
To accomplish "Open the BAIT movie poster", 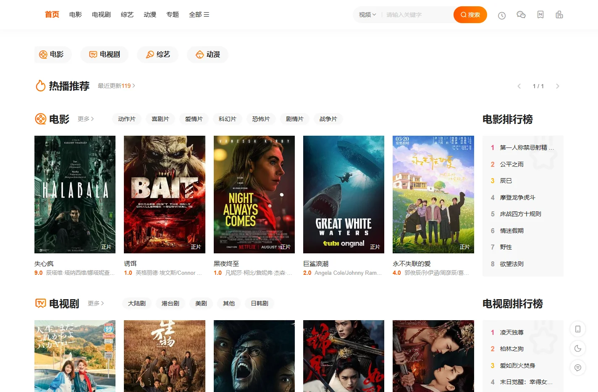I will (x=165, y=195).
